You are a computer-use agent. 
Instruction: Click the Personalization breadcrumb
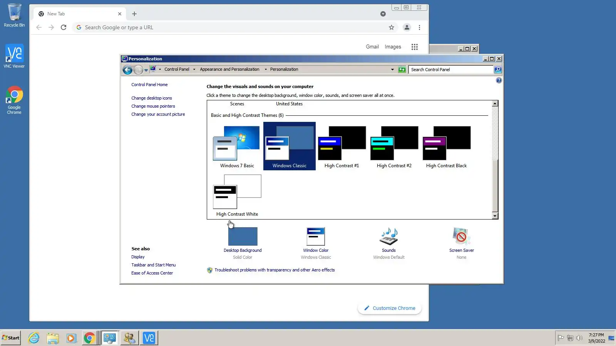coord(284,70)
